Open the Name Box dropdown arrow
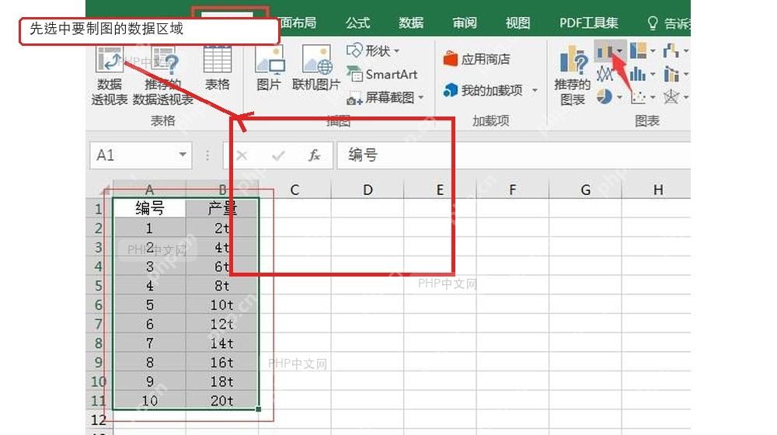Viewport: 777px width, 435px height. [183, 155]
